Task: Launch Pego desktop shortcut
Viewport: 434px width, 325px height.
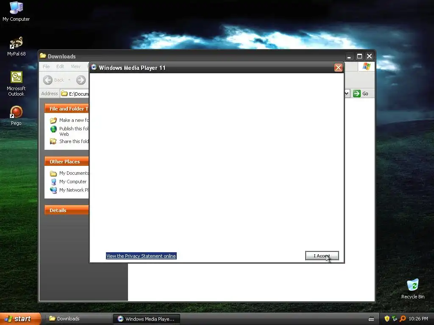Action: pos(16,116)
